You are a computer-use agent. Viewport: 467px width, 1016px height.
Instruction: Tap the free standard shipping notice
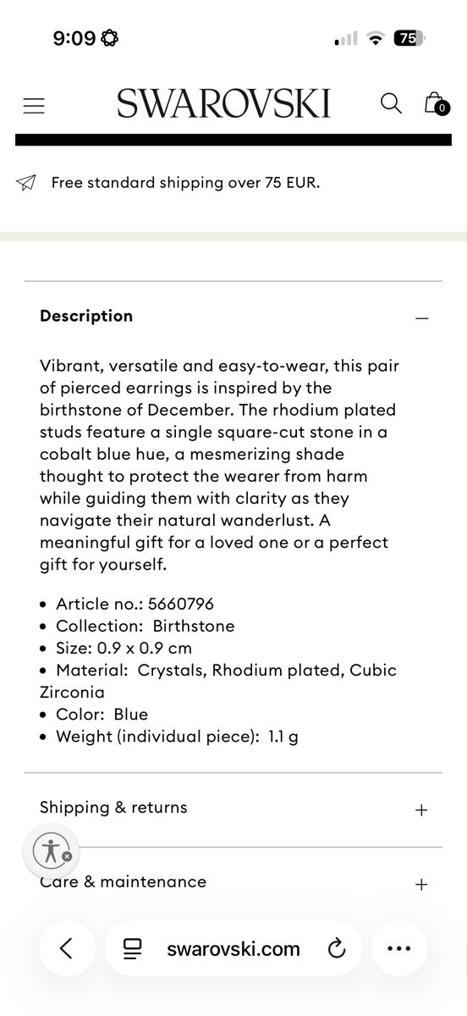[x=185, y=182]
